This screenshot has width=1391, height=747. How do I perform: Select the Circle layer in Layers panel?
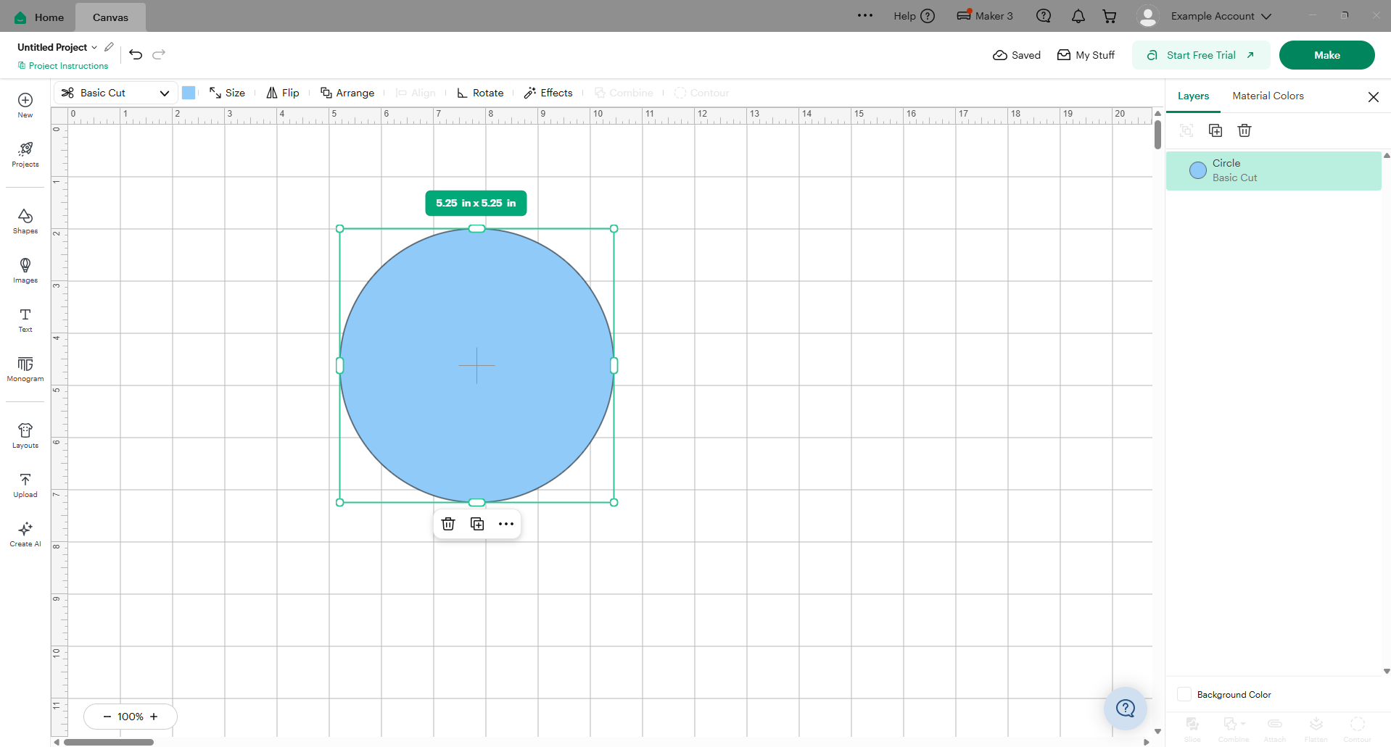1274,170
